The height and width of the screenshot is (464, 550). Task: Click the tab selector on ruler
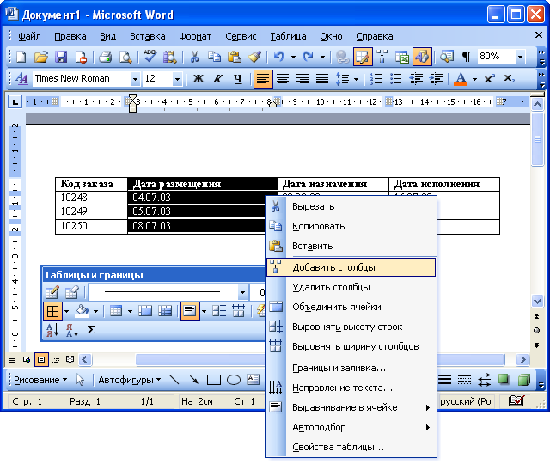15,102
